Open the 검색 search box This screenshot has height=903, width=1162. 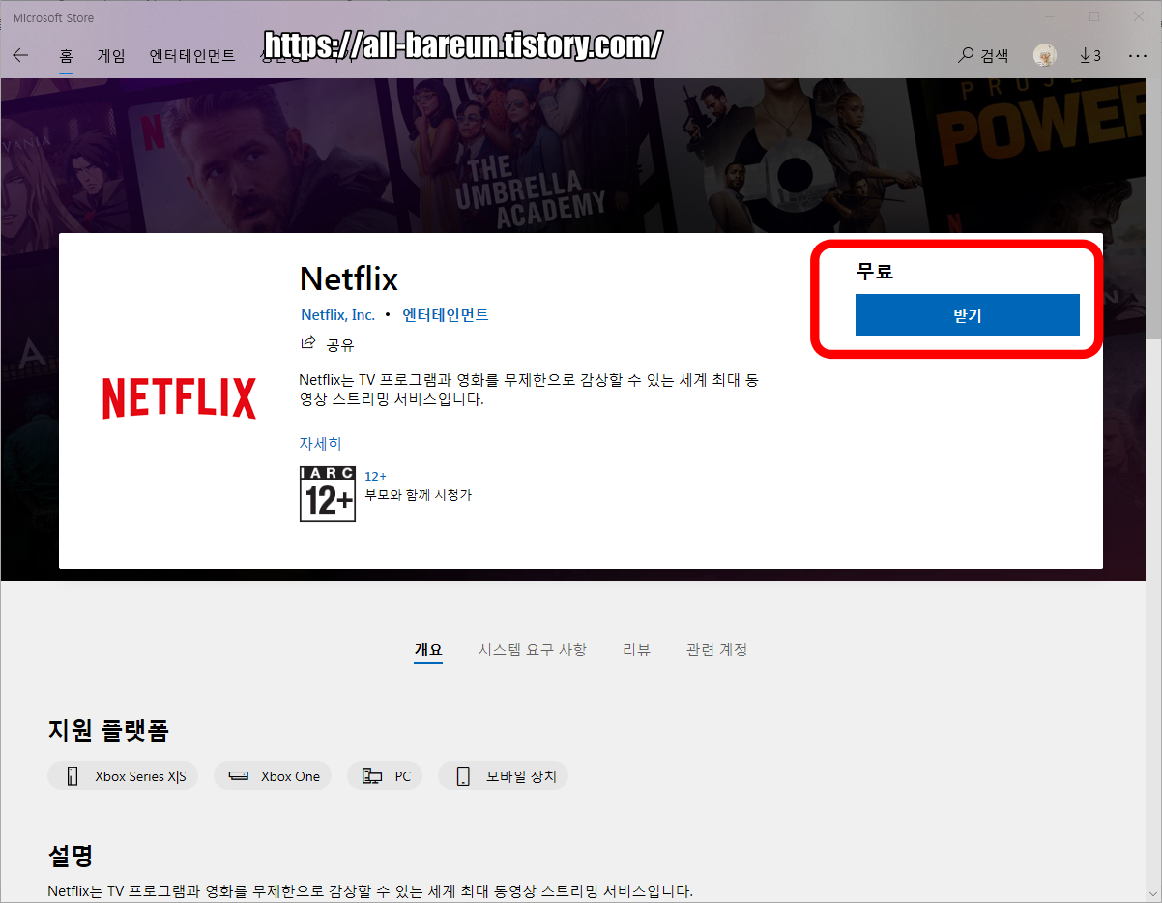[983, 55]
